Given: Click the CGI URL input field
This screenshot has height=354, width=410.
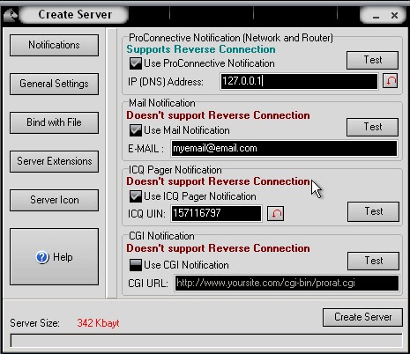Looking at the screenshot, I should click(287, 283).
